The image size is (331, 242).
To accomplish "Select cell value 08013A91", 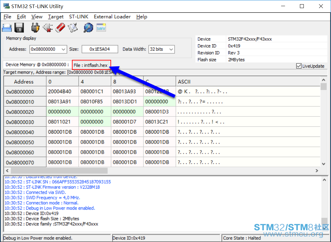I will tap(63, 102).
